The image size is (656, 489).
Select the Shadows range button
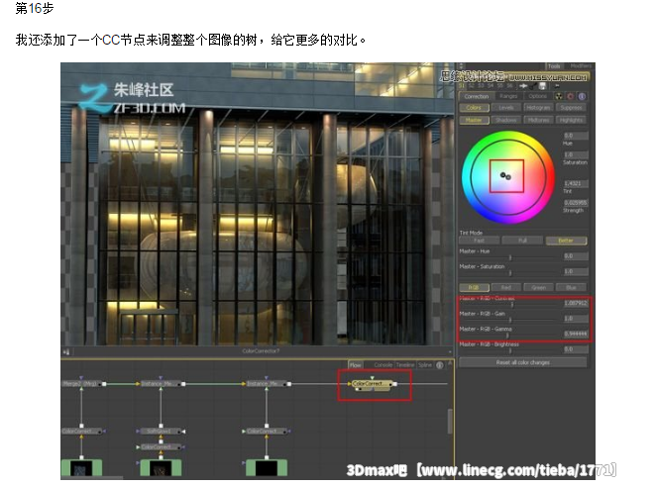506,120
